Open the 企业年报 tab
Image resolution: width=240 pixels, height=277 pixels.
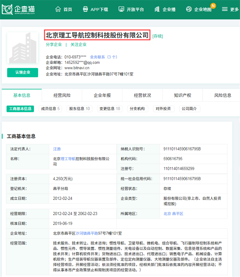[102, 96]
